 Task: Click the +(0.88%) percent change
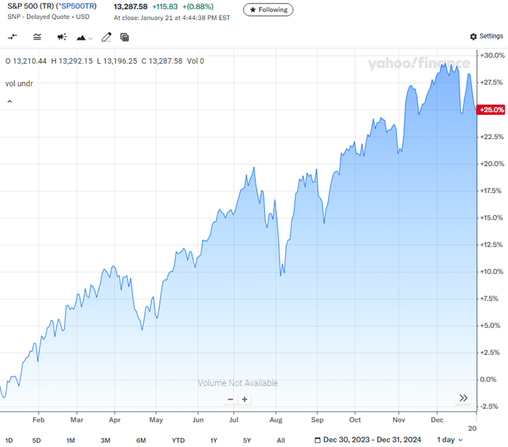click(x=198, y=7)
